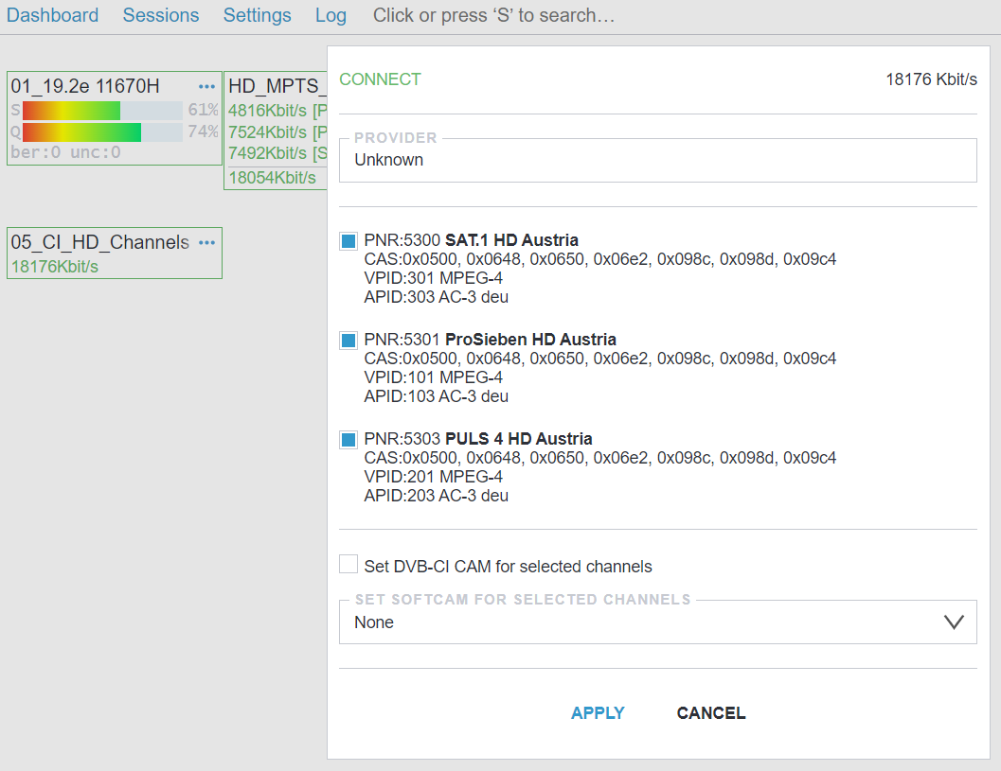1001x771 pixels.
Task: Enable Set DVB-CI CAM for selected channels
Action: [x=349, y=564]
